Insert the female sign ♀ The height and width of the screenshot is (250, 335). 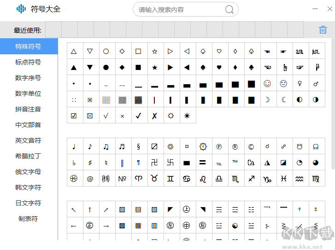coord(300,83)
